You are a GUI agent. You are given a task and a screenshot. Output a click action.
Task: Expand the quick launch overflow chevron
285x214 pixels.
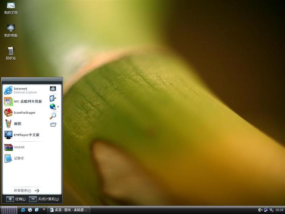pyautogui.click(x=44, y=209)
